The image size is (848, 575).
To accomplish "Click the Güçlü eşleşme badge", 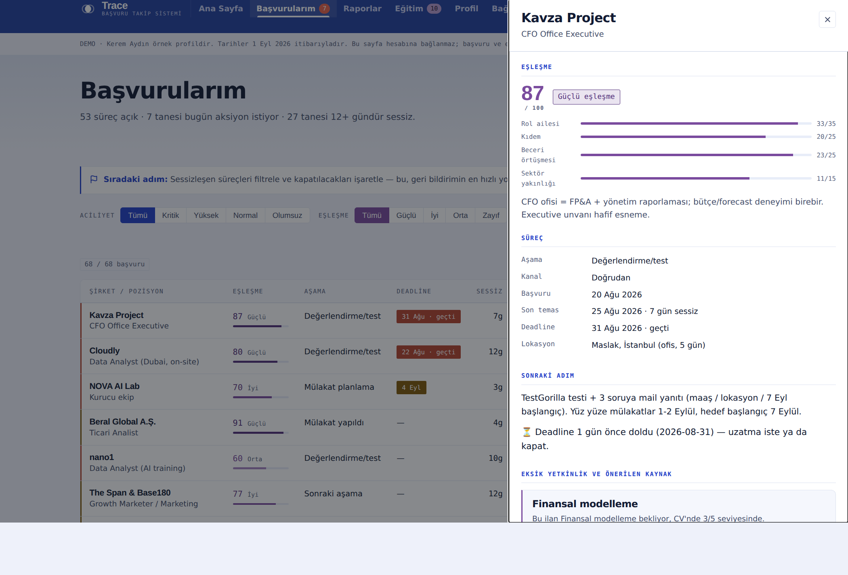I will coord(586,97).
